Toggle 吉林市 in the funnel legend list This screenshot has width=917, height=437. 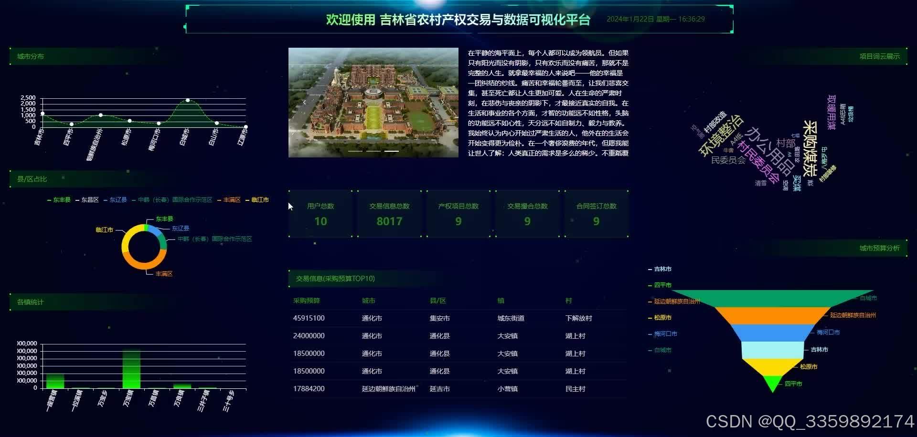(x=660, y=269)
